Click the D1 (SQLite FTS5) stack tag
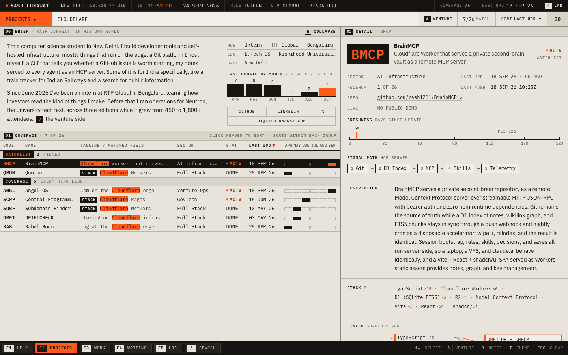The height and width of the screenshot is (355, 568). pyautogui.click(x=420, y=297)
